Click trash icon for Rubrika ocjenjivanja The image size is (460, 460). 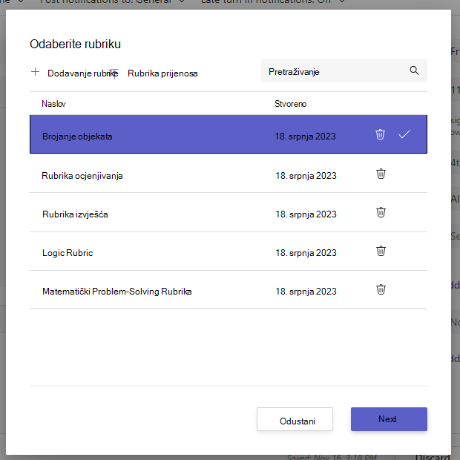tap(381, 174)
